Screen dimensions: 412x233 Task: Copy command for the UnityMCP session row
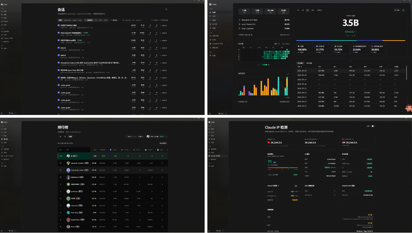[x=164, y=33]
